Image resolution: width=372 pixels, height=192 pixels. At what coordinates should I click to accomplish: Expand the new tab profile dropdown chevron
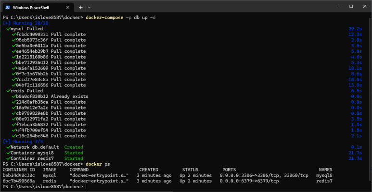click(x=89, y=8)
